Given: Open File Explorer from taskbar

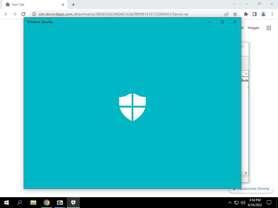Looking at the screenshot, I should tap(33, 203).
